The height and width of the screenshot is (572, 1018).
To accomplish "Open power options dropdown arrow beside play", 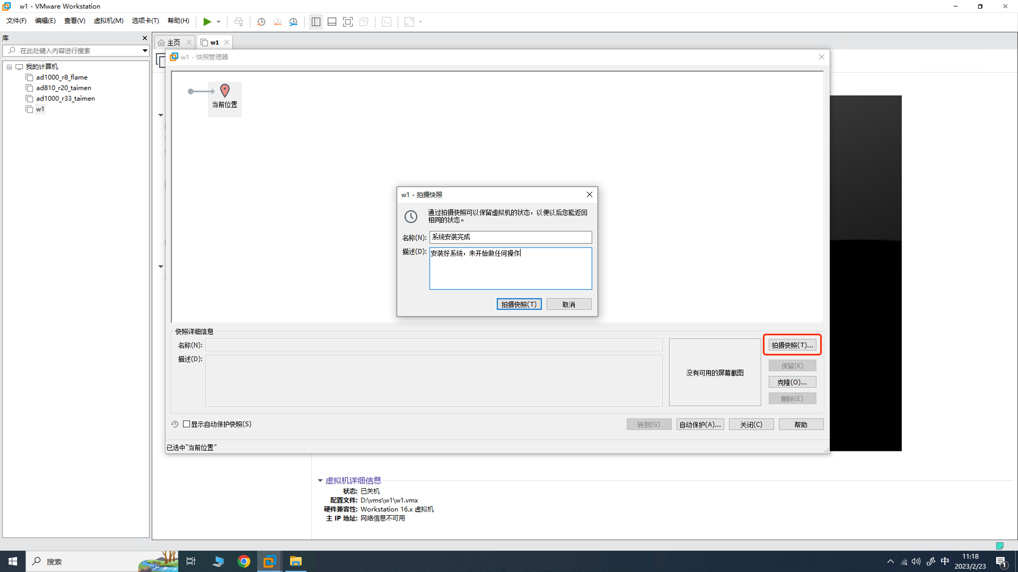I will point(218,22).
